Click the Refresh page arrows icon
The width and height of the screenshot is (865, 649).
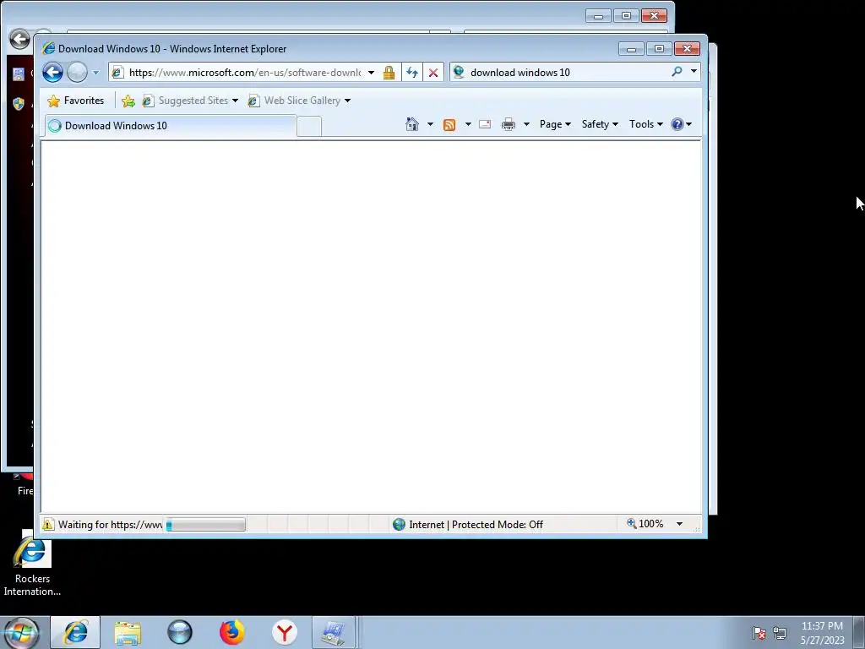pyautogui.click(x=412, y=73)
